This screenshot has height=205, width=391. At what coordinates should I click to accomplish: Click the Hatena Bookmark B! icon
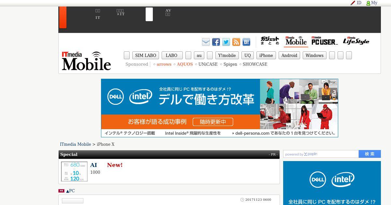(x=246, y=42)
